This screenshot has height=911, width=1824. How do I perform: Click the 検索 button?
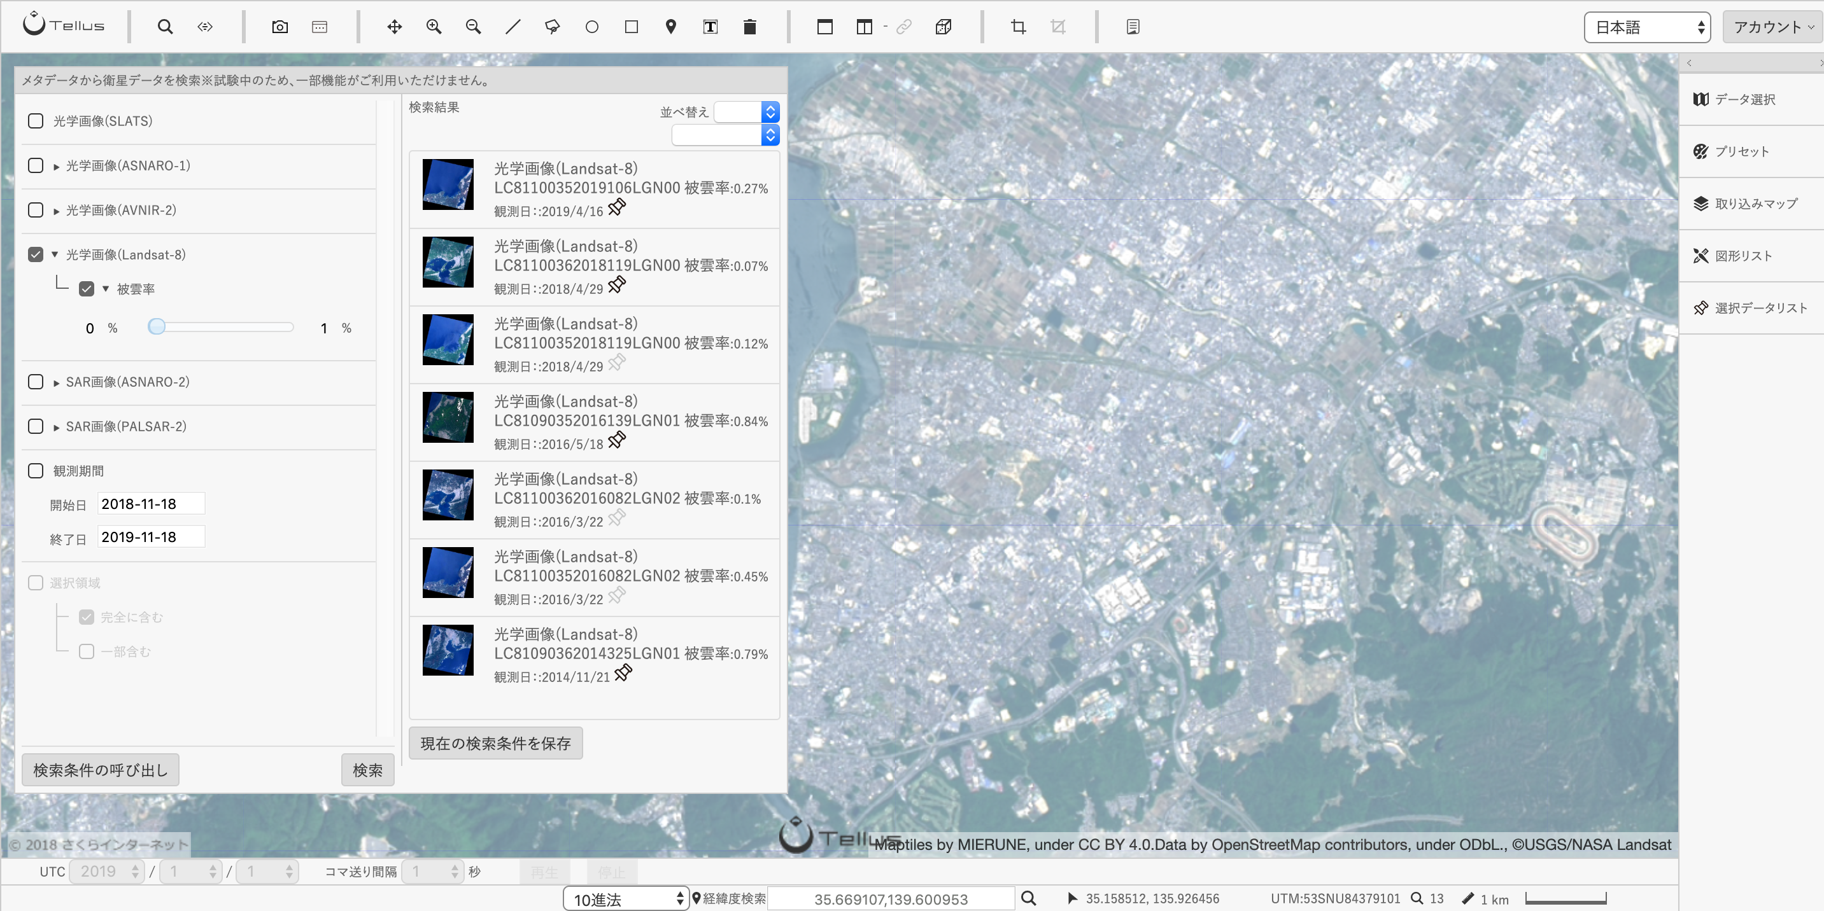(x=367, y=770)
